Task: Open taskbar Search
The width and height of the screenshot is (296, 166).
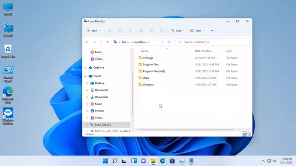Action: tap(115, 161)
